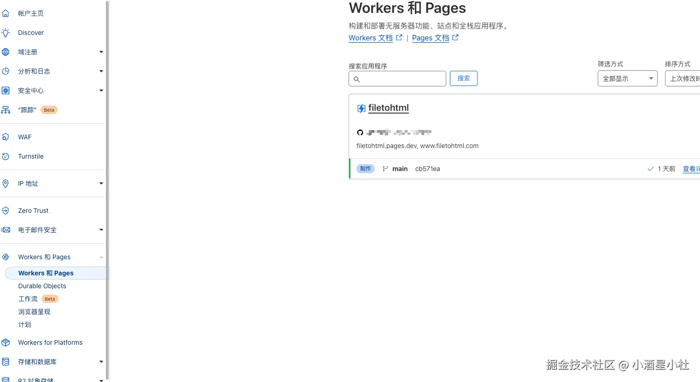Click the external link icon after Workers 文档
The width and height of the screenshot is (700, 382).
[x=399, y=38]
